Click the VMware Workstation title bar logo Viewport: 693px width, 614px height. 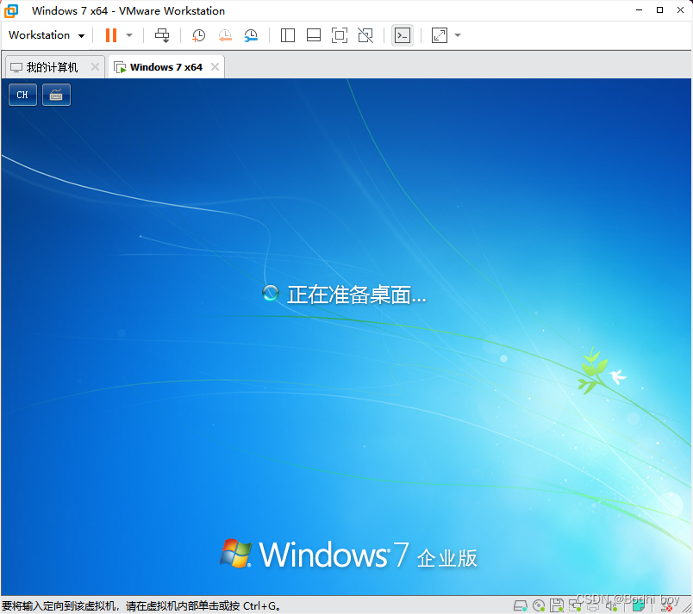(11, 10)
